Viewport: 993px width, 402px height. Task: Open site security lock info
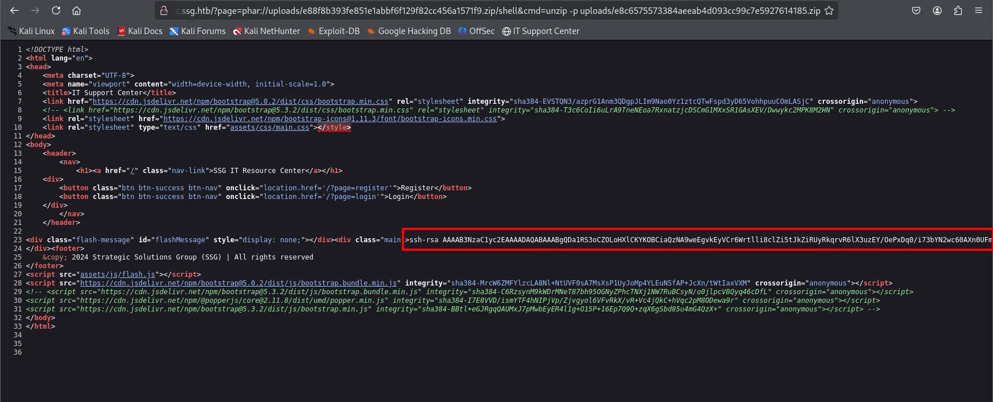tap(164, 10)
